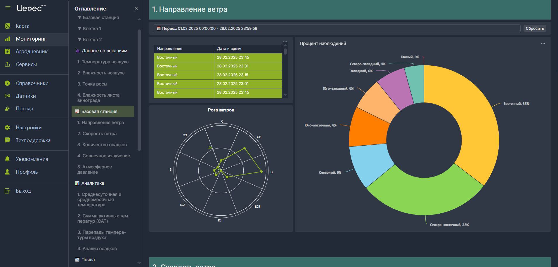This screenshot has width=558, height=267.
Task: Click the Датчики sensor icon
Action: (x=7, y=96)
